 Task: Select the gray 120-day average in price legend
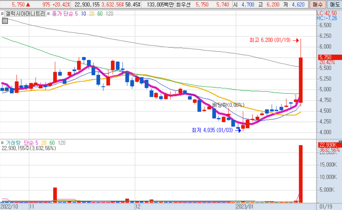(x=109, y=14)
